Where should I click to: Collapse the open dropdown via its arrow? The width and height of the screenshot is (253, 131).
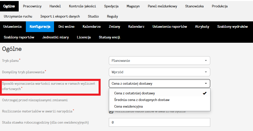tap(206, 83)
